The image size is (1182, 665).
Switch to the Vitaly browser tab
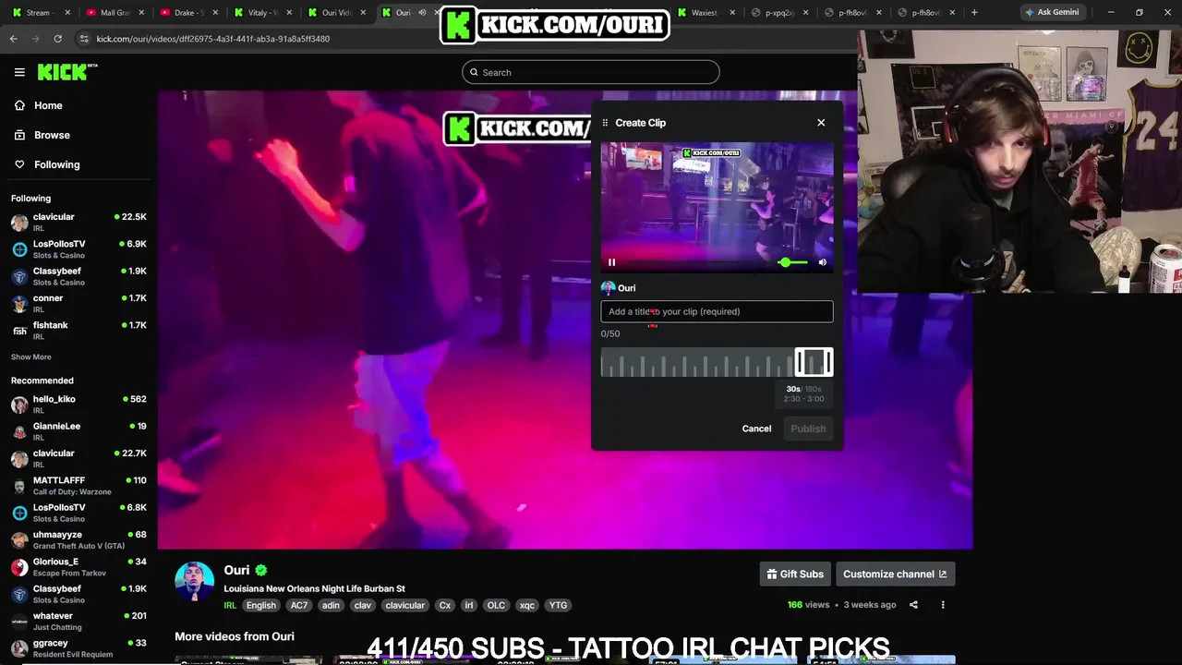click(x=263, y=13)
